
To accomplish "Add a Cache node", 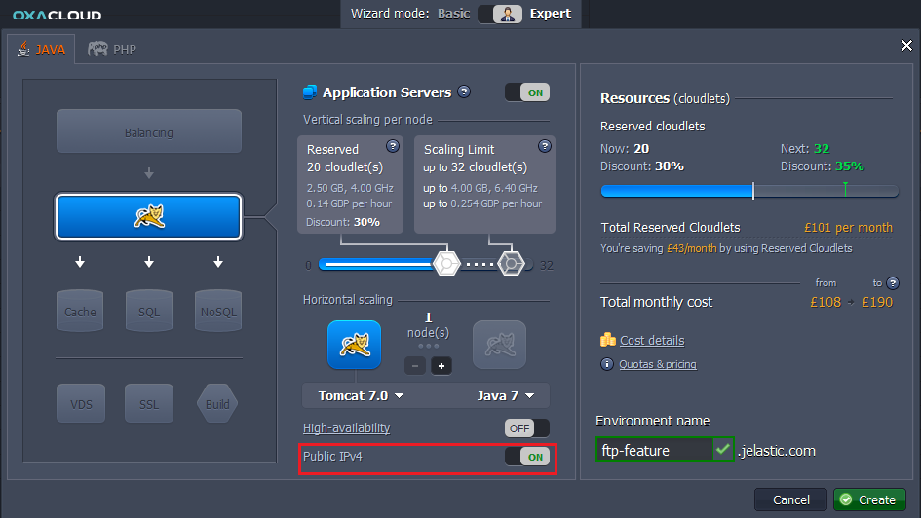I will coord(80,311).
